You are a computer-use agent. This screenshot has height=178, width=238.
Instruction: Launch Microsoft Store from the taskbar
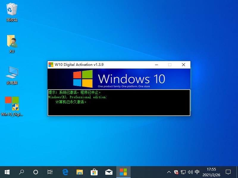tap(94, 172)
